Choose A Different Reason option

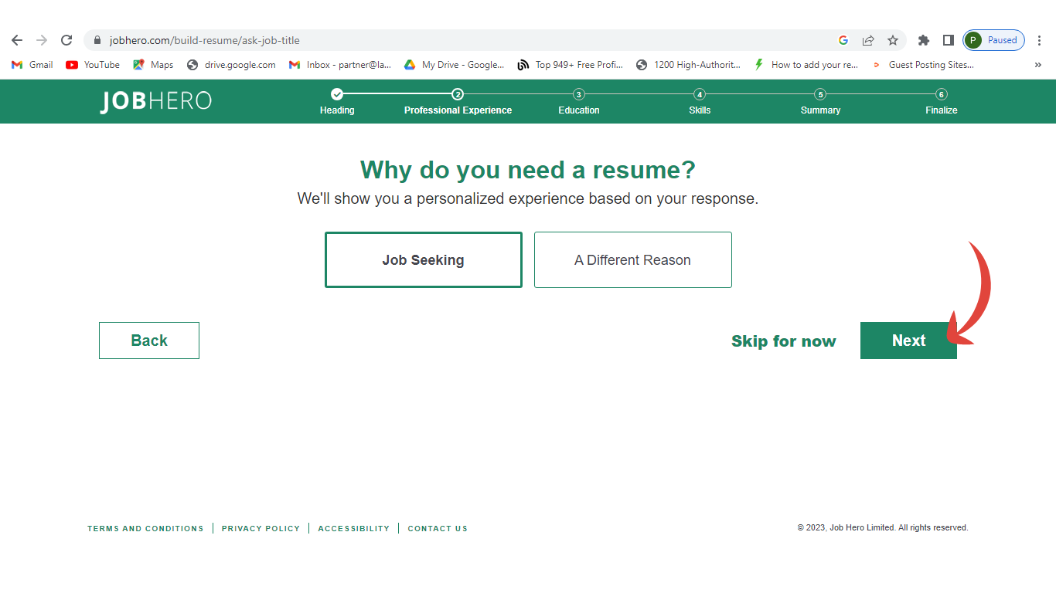coord(632,260)
